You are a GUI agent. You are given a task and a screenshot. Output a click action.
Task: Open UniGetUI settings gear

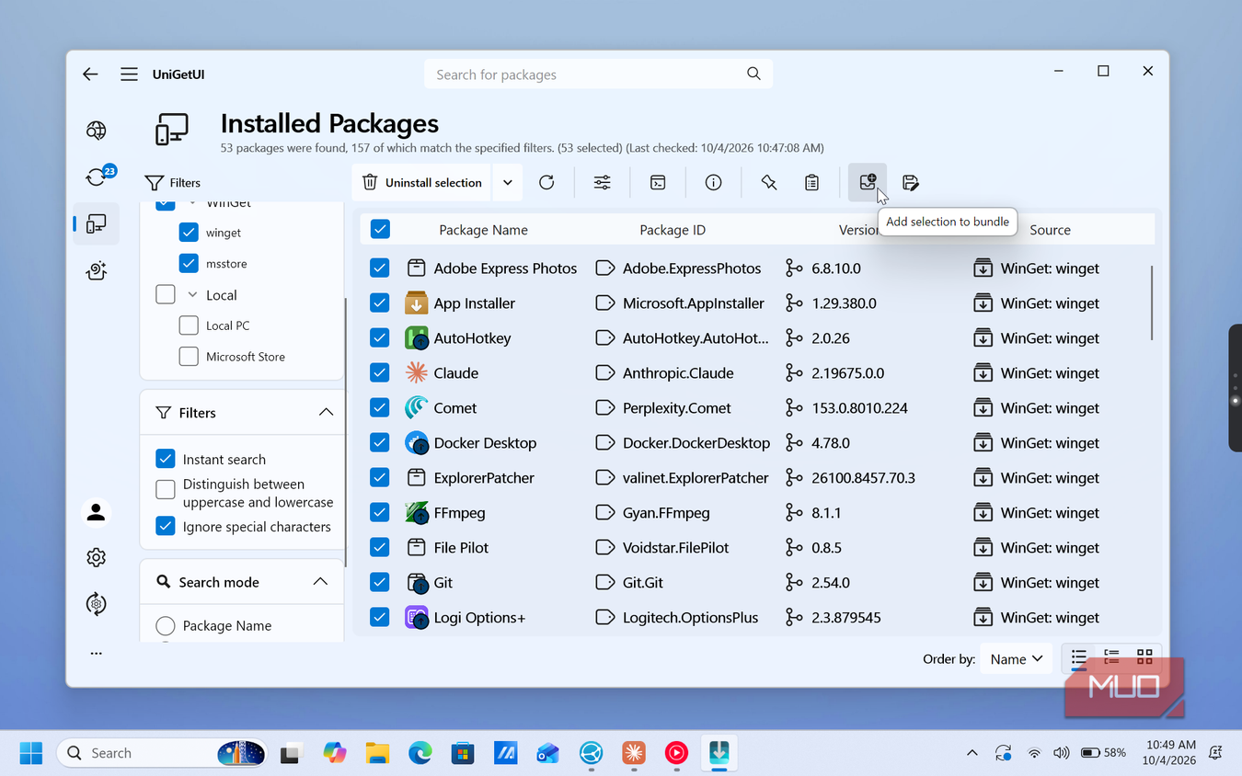(x=97, y=557)
